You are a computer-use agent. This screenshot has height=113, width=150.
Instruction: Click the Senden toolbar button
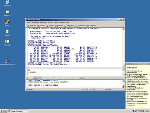pyautogui.click(x=50, y=26)
